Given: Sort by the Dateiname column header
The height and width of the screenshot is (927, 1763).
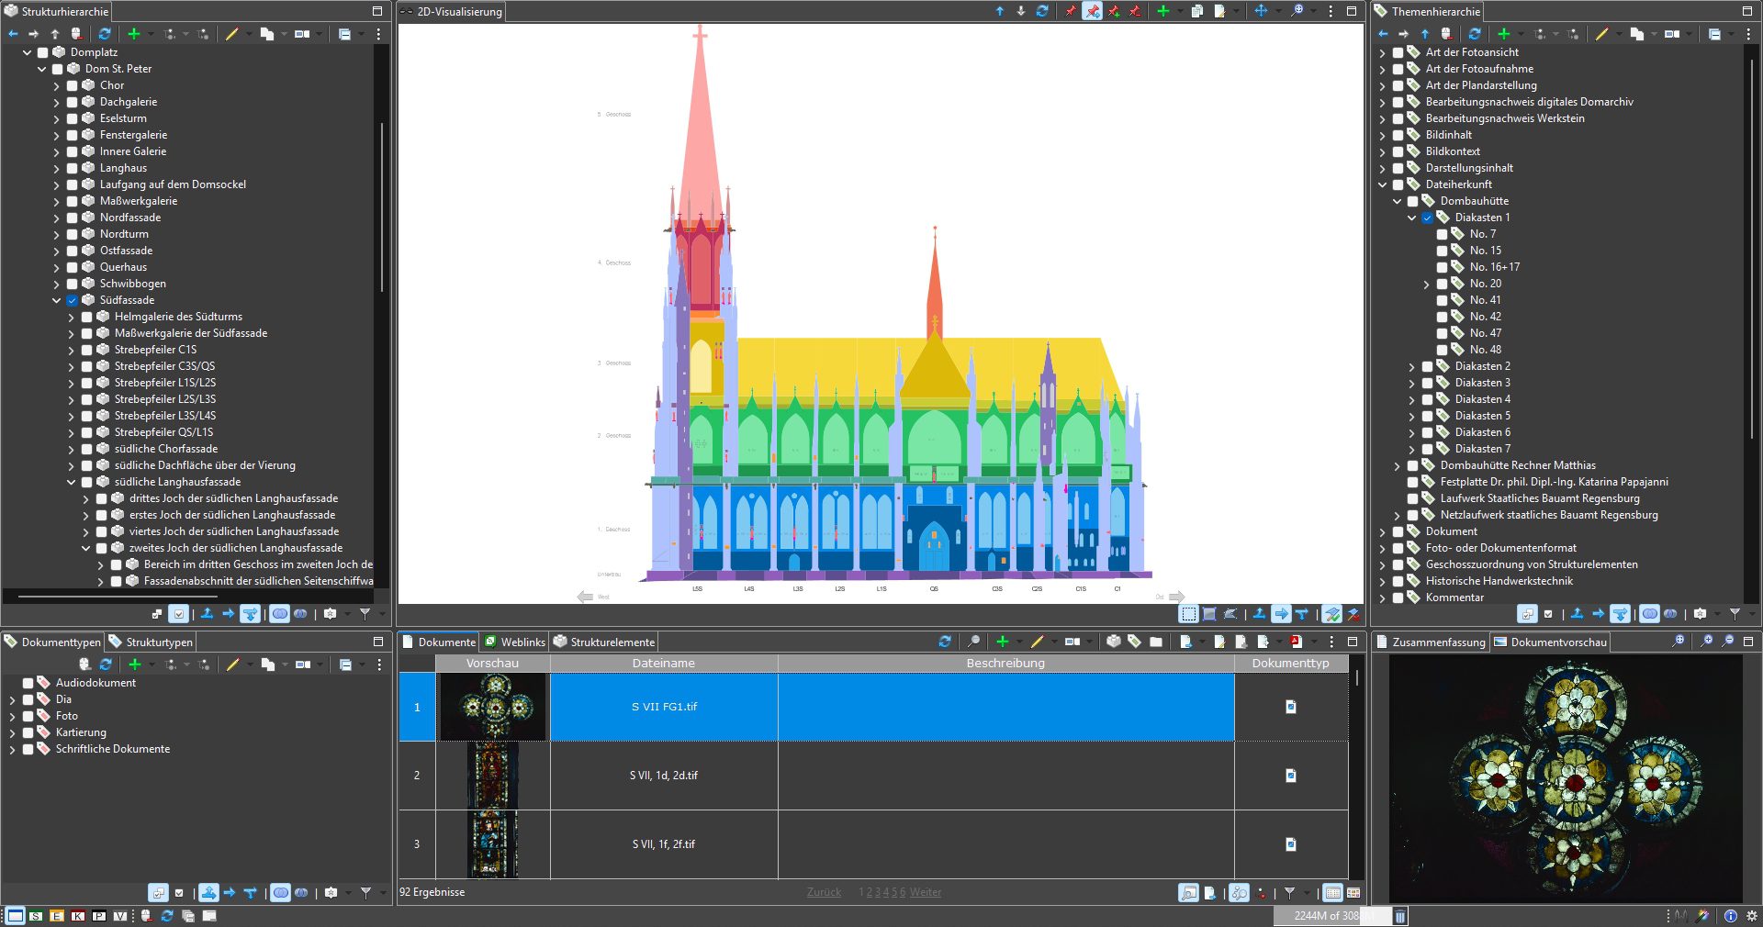Looking at the screenshot, I should 663,663.
